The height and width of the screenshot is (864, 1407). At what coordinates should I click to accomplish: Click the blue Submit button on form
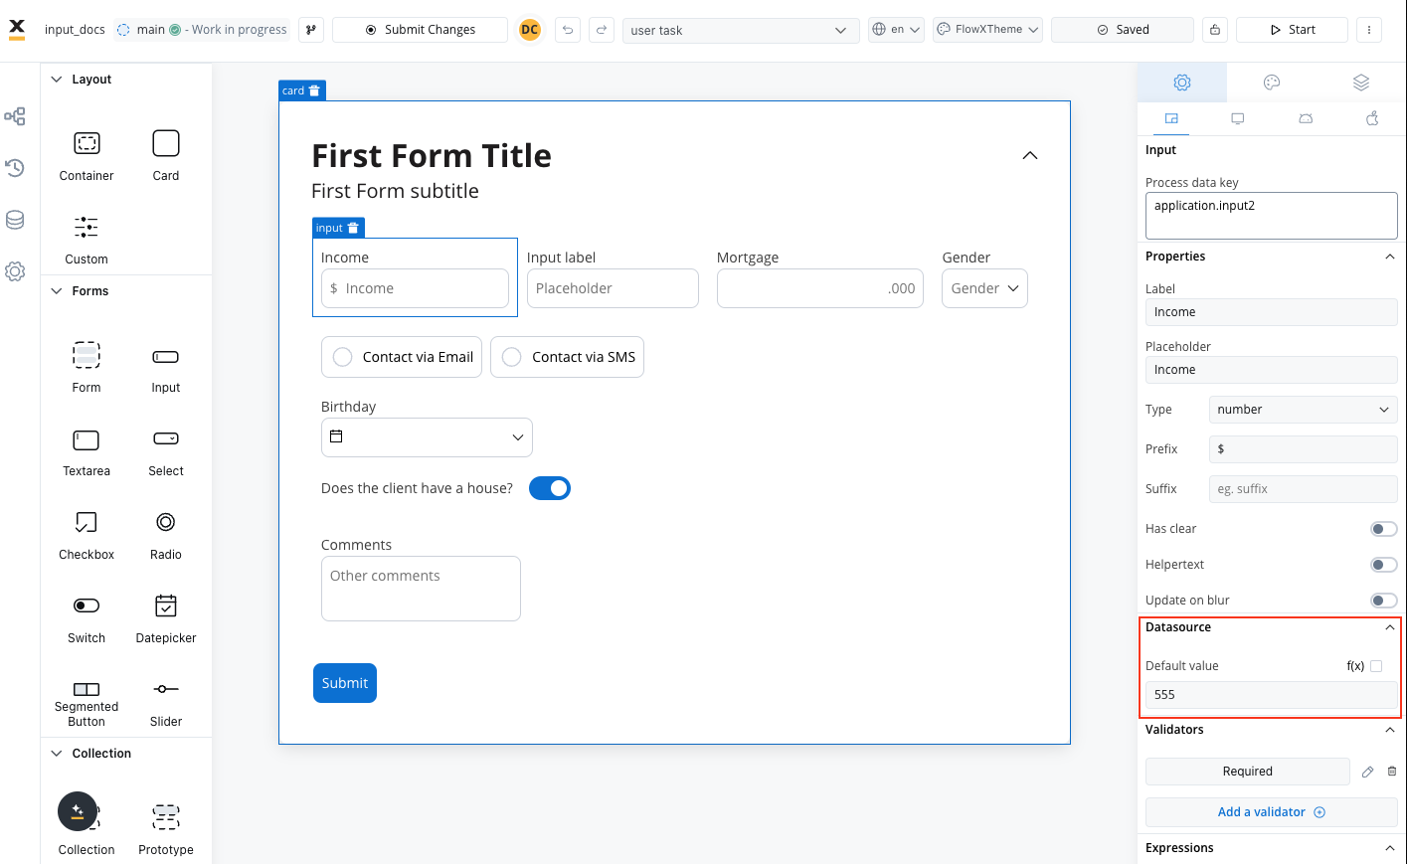[x=345, y=683]
